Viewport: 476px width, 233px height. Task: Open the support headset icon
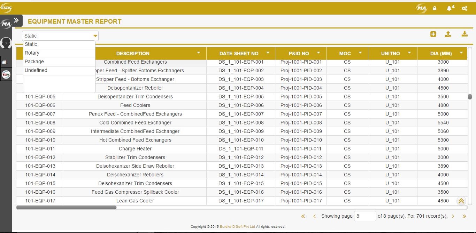6,43
